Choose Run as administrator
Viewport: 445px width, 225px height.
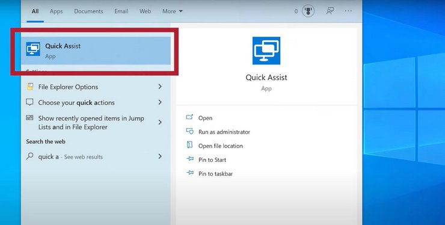[224, 132]
